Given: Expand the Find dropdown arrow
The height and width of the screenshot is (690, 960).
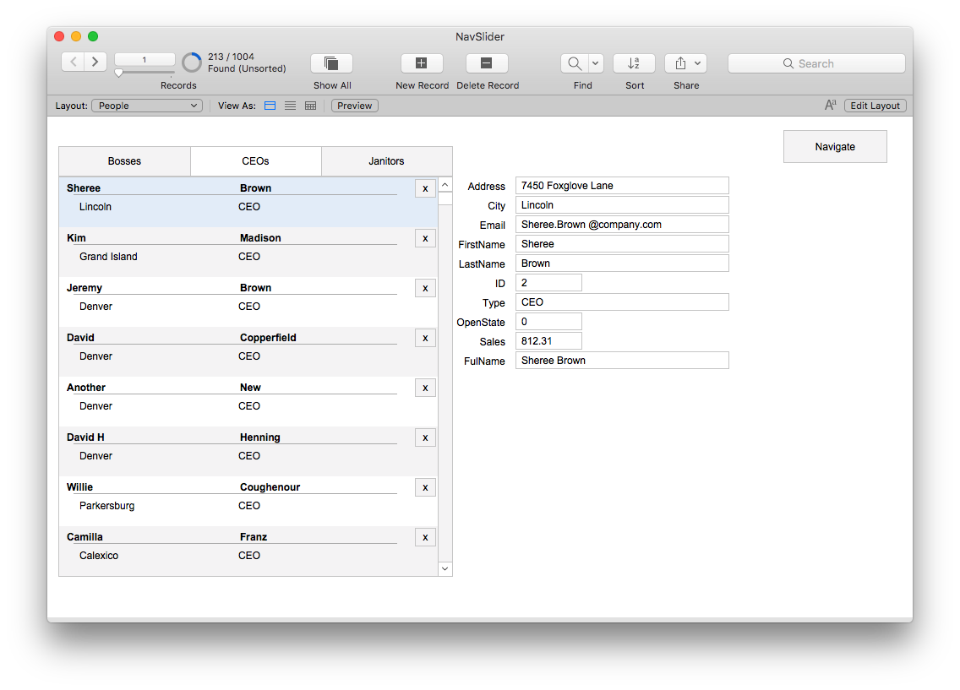Looking at the screenshot, I should pyautogui.click(x=596, y=63).
